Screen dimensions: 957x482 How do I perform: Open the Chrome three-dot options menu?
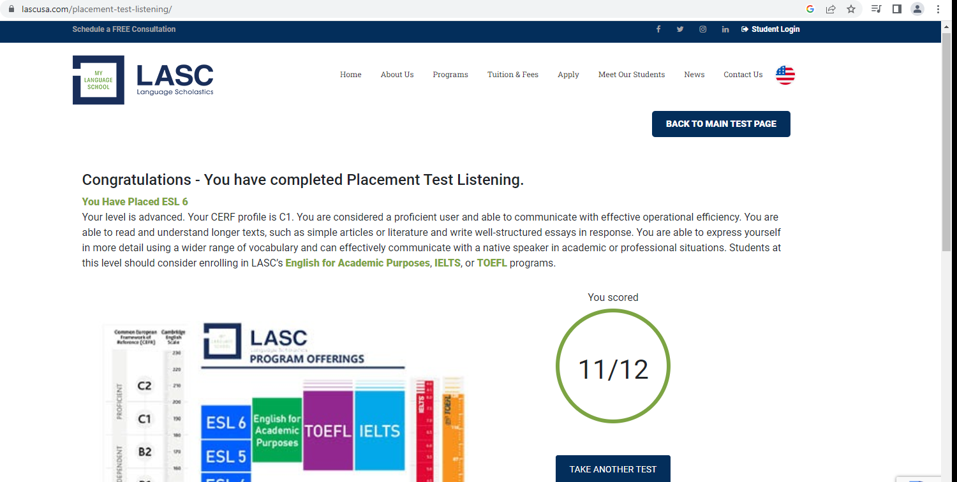pyautogui.click(x=937, y=9)
